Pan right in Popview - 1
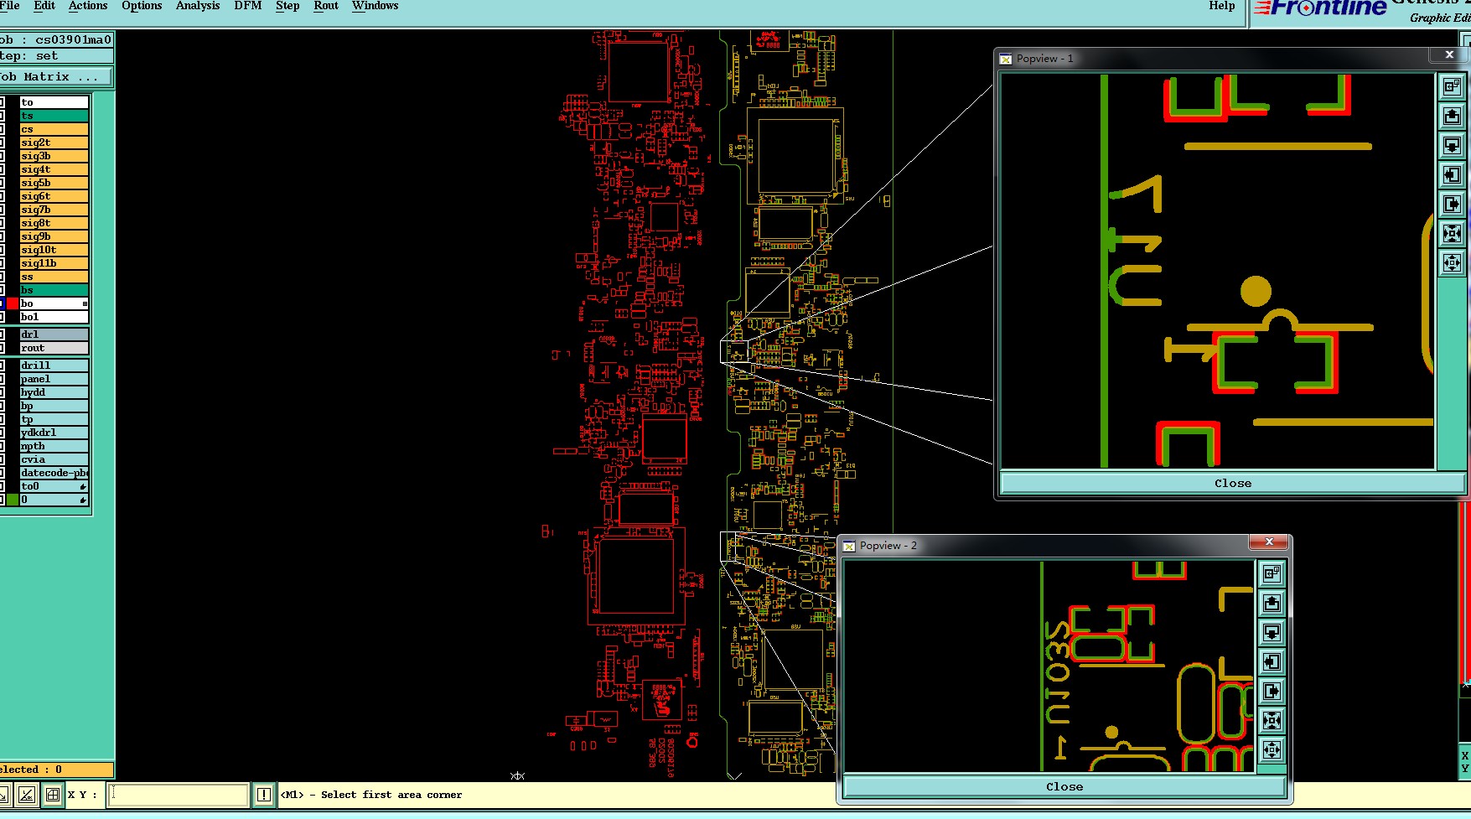Image resolution: width=1471 pixels, height=819 pixels. point(1452,204)
